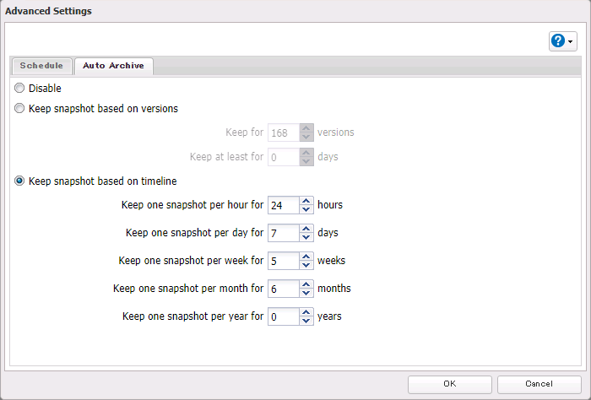This screenshot has height=400, width=591.
Task: Decrease the hours snapshot value
Action: point(306,209)
